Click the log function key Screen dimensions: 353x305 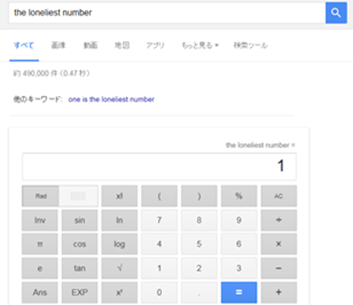[120, 244]
